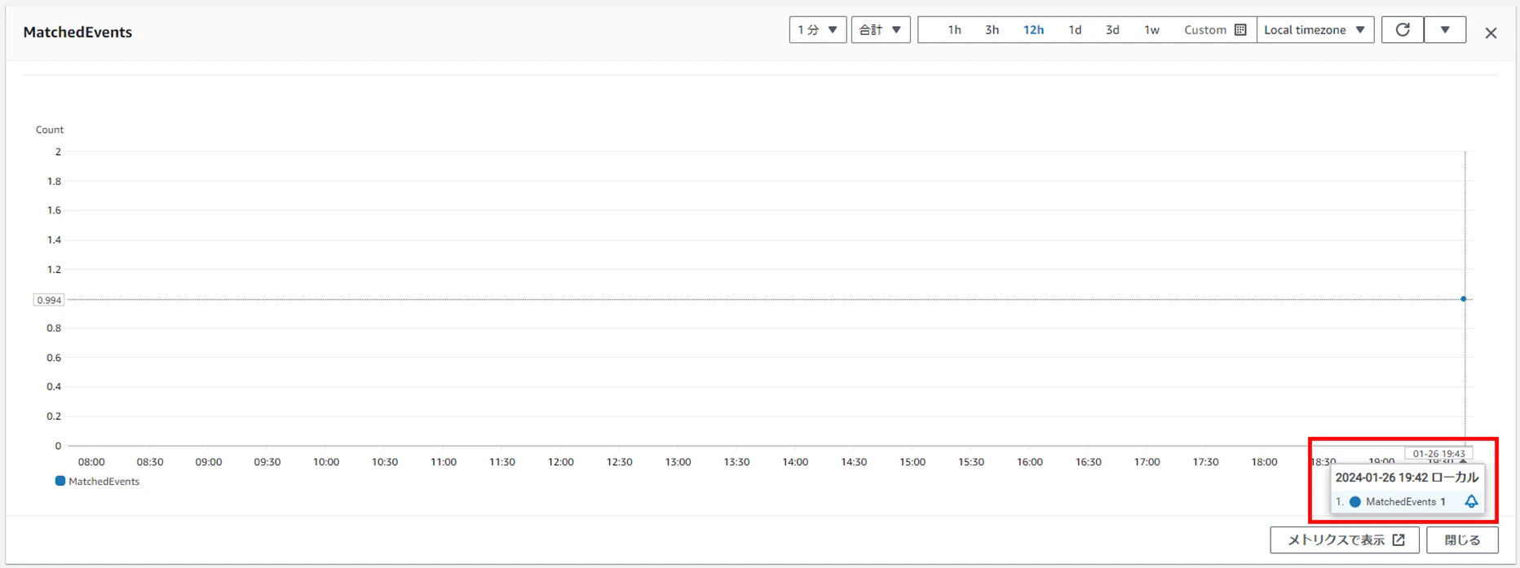
Task: Select the 12h time range
Action: point(1033,30)
